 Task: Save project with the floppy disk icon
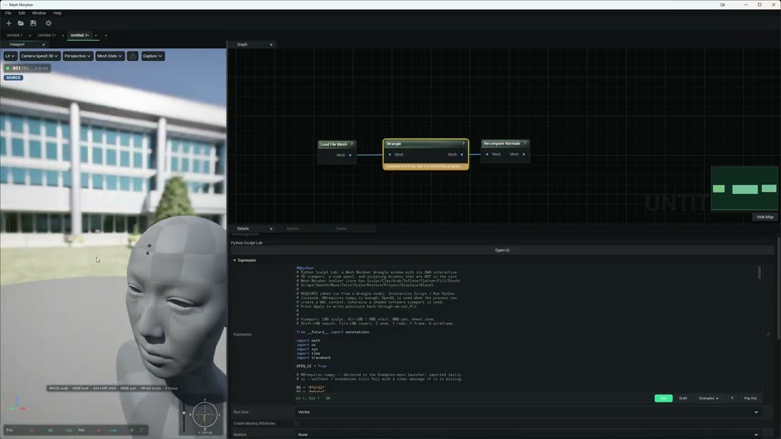[33, 23]
